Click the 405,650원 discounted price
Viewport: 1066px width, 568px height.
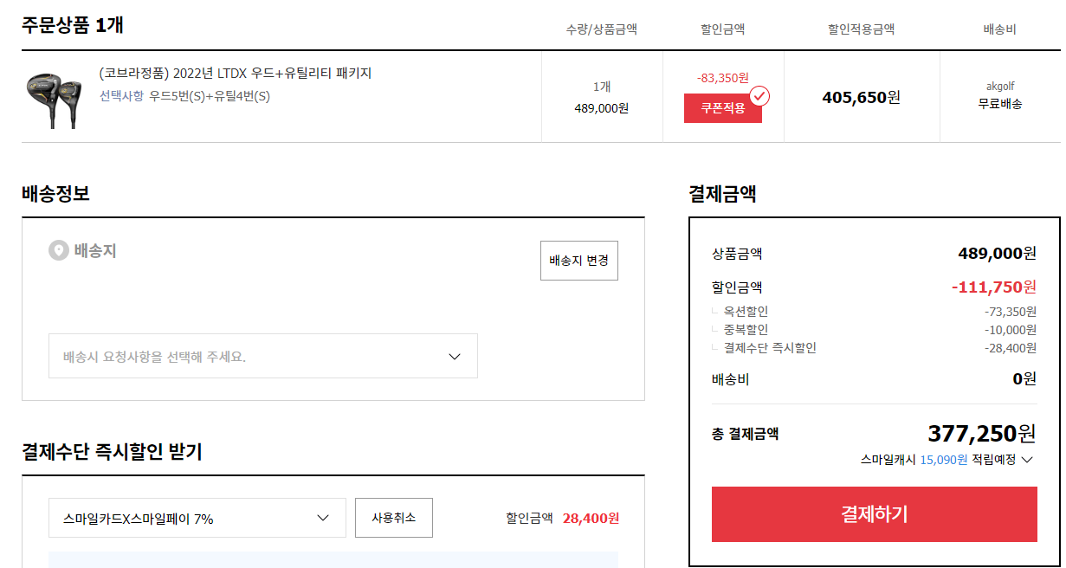coord(861,97)
